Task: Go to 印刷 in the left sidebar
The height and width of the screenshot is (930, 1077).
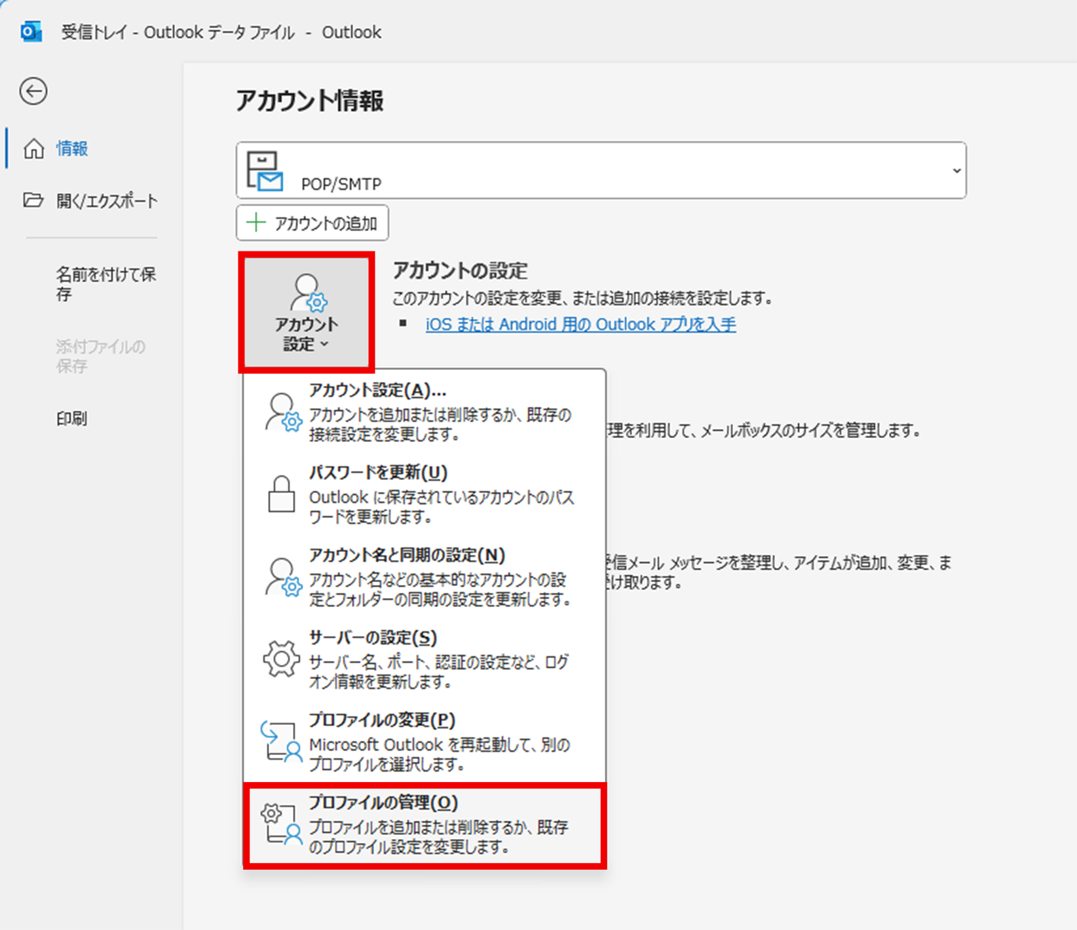Action: coord(71,418)
